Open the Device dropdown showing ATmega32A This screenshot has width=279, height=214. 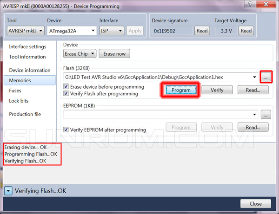(71, 31)
